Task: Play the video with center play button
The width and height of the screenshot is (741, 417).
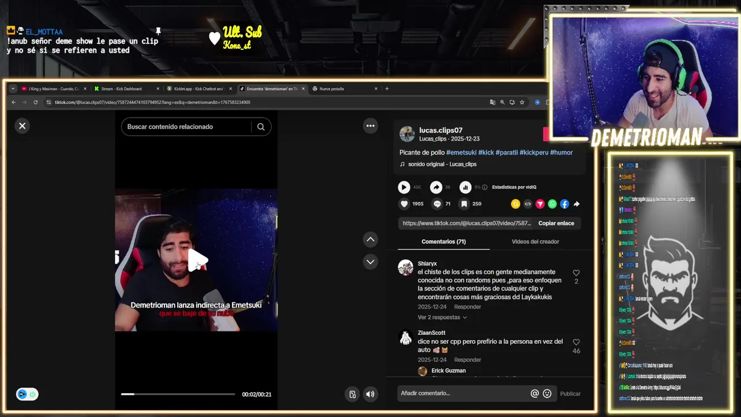Action: (197, 261)
